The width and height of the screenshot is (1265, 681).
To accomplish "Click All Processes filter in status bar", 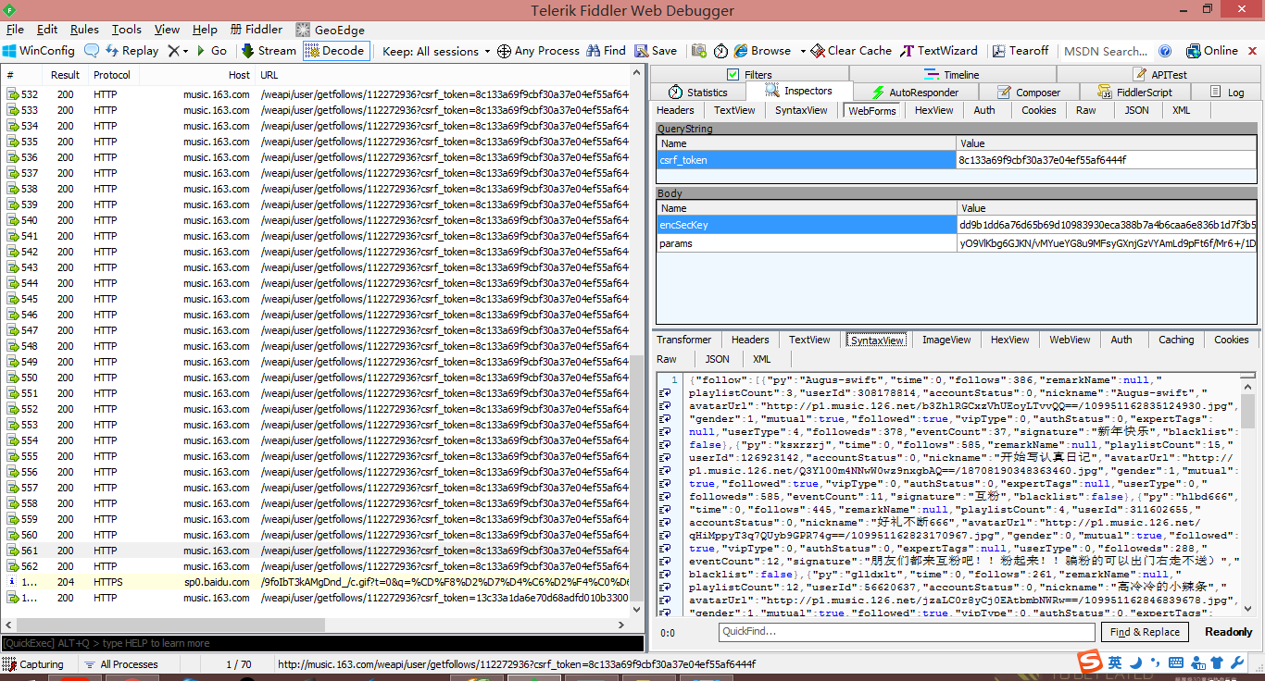I will (x=120, y=664).
